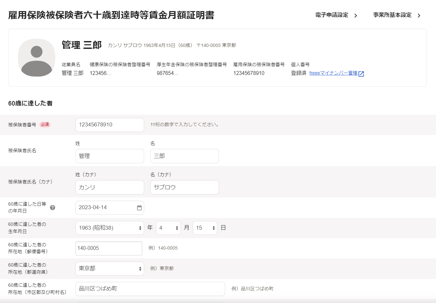Click example text 例）140-0005
The width and height of the screenshot is (436, 303).
point(163,248)
